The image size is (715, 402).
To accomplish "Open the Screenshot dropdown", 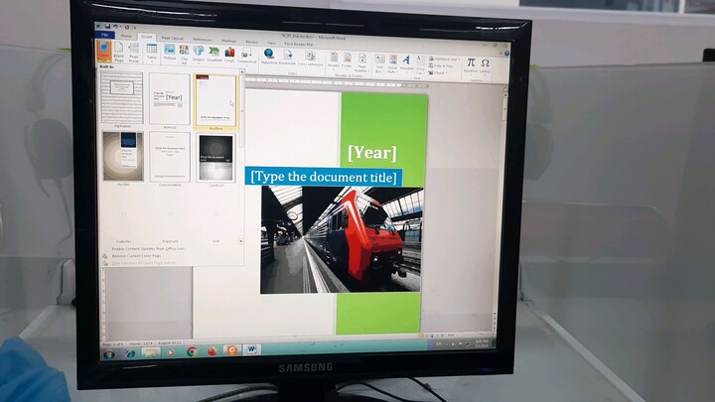I will [246, 56].
